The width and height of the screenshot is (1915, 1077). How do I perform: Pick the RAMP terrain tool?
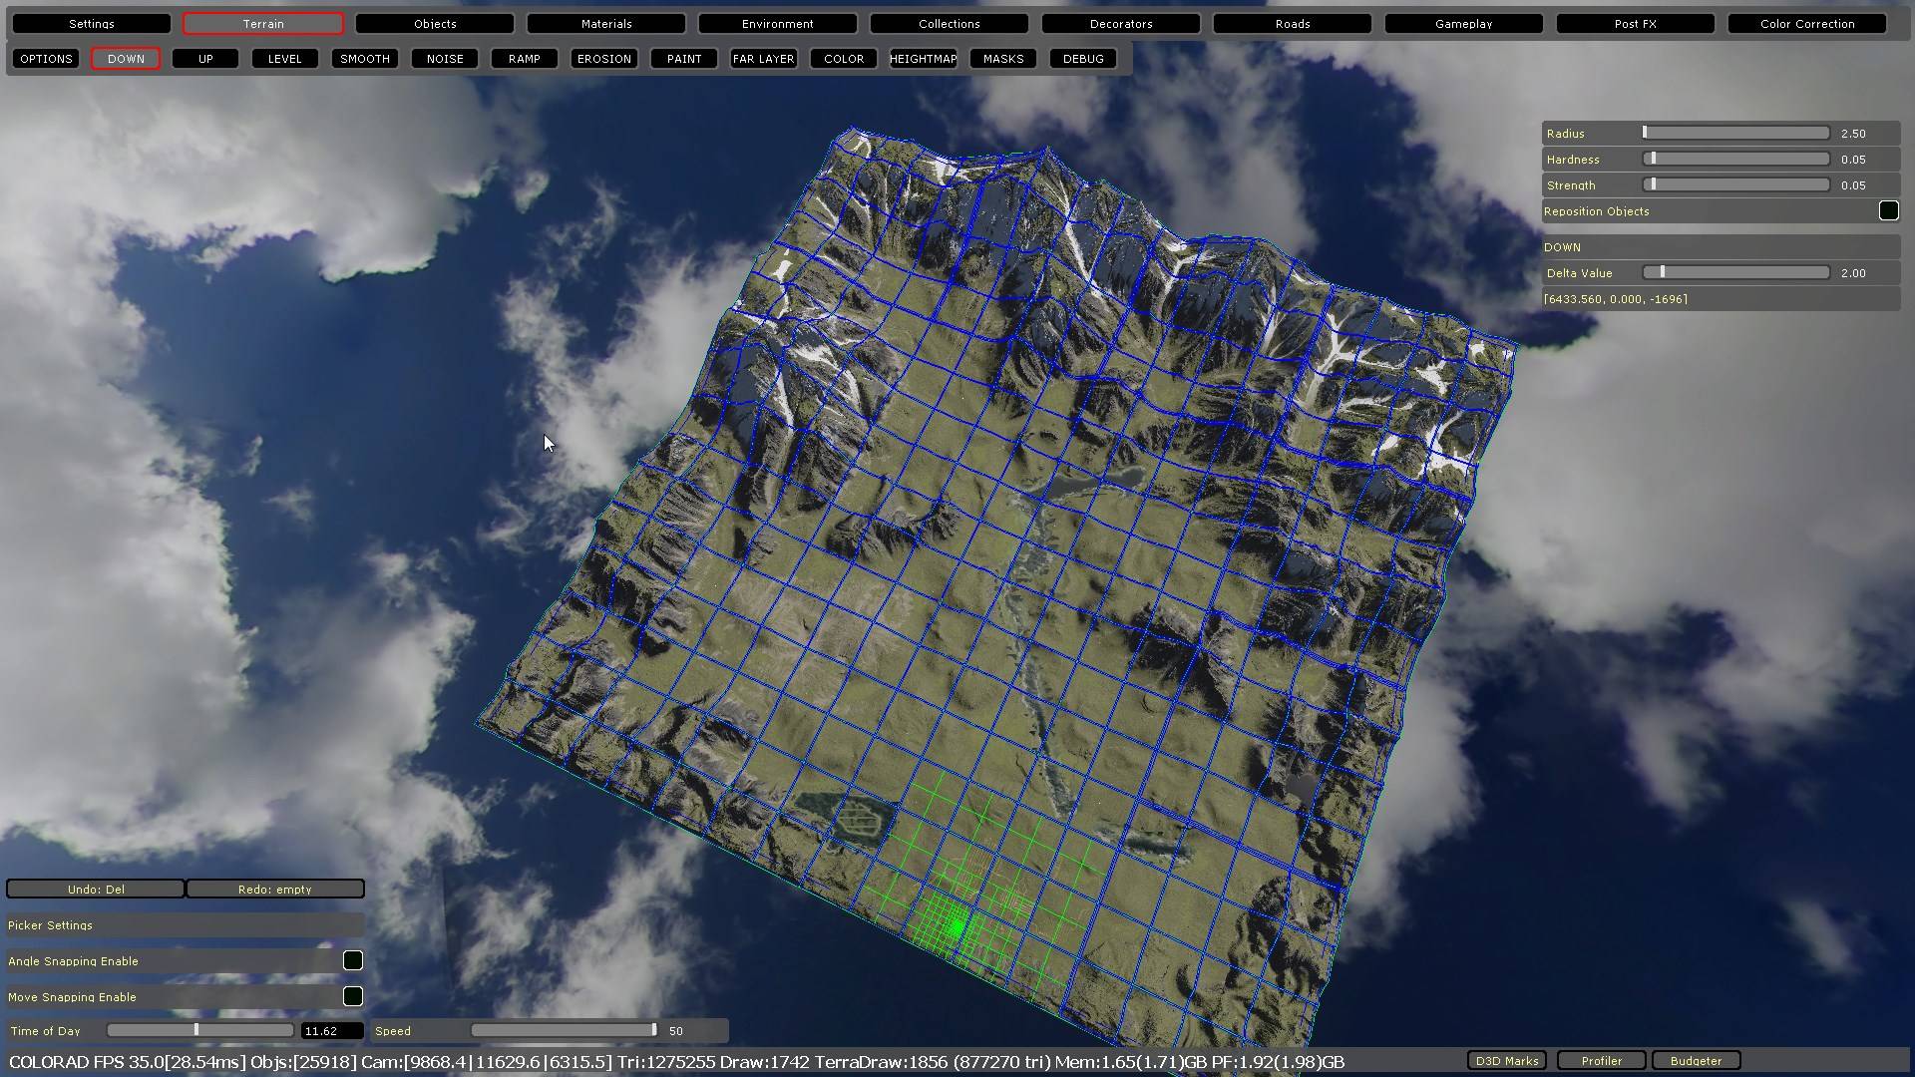[525, 59]
